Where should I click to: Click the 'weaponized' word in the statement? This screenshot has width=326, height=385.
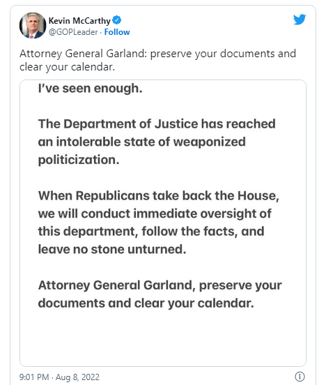(209, 142)
